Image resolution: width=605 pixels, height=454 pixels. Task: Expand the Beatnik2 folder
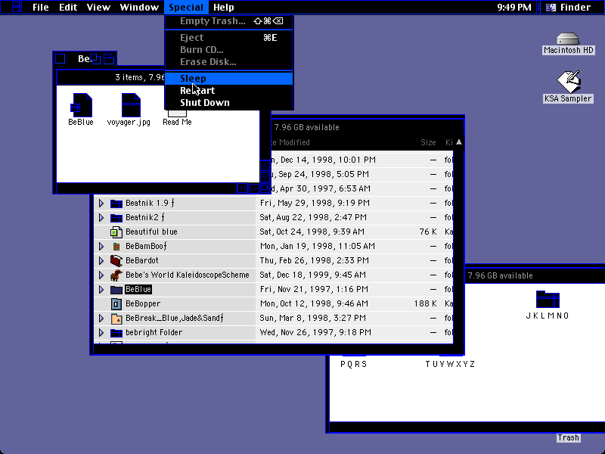tap(101, 218)
